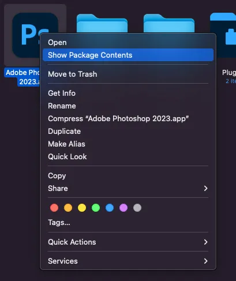Select the Plug-ins folder icon

(x=223, y=35)
